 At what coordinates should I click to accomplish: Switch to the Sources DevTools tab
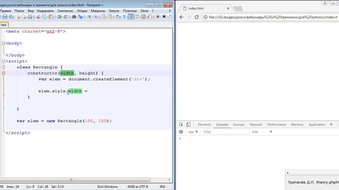click(x=239, y=125)
